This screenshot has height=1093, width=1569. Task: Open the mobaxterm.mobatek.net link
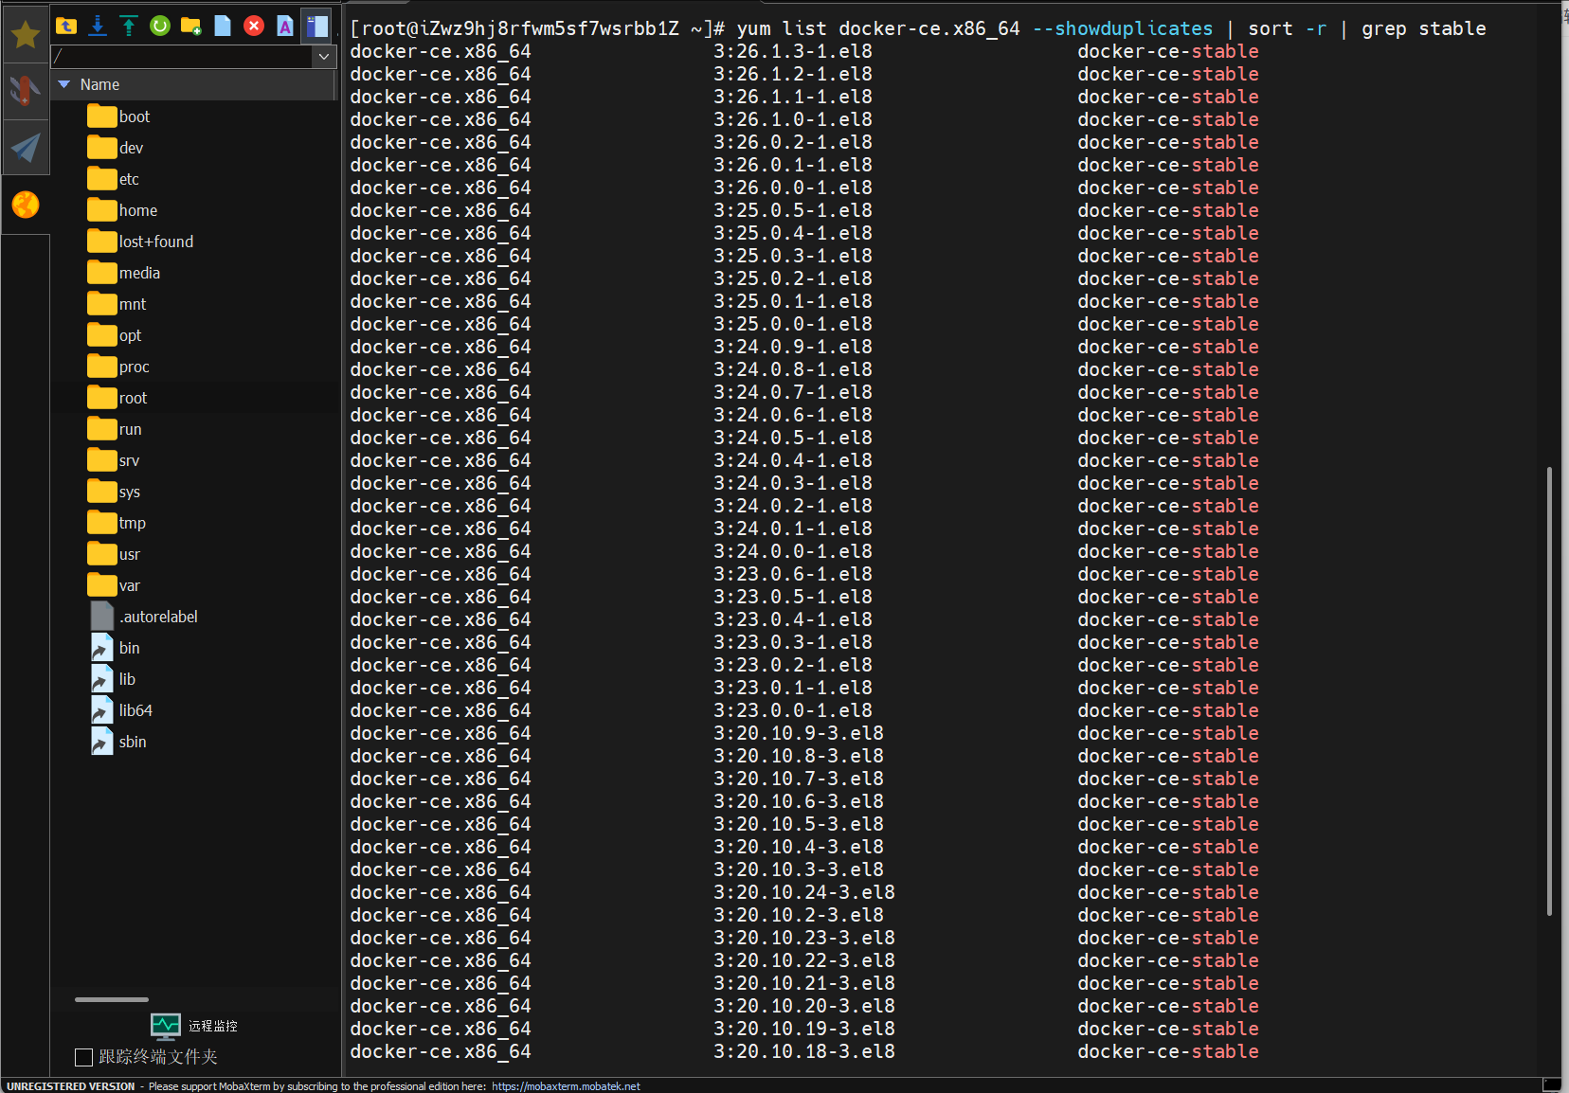tap(566, 1086)
